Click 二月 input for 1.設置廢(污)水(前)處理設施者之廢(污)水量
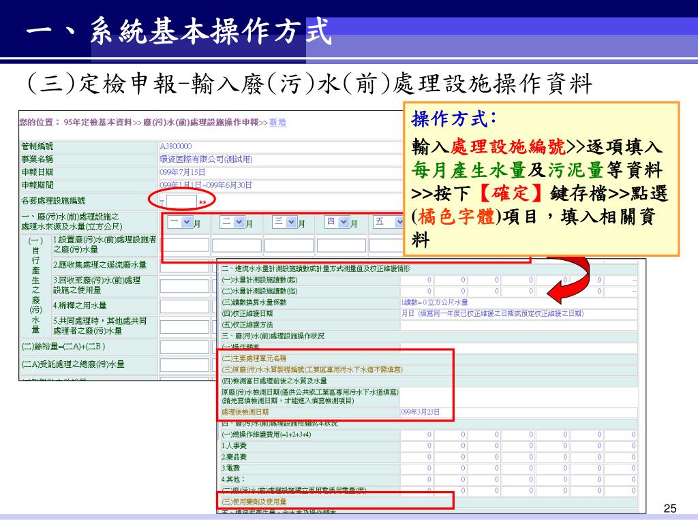The width and height of the screenshot is (698, 523). click(x=237, y=245)
